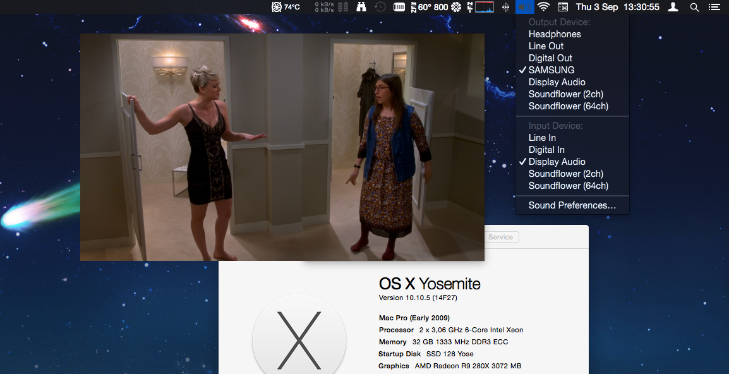Open Spotlight search magnifier
Screen dimensions: 729x374
(694, 7)
